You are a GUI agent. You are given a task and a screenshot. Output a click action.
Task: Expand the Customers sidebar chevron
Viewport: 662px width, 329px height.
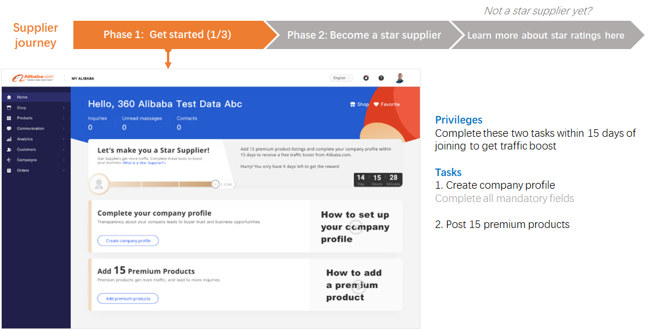click(x=64, y=149)
